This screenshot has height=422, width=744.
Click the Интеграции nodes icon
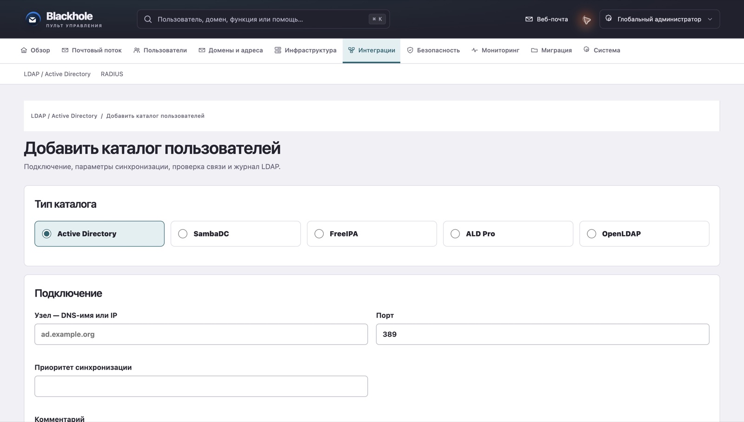click(x=351, y=50)
